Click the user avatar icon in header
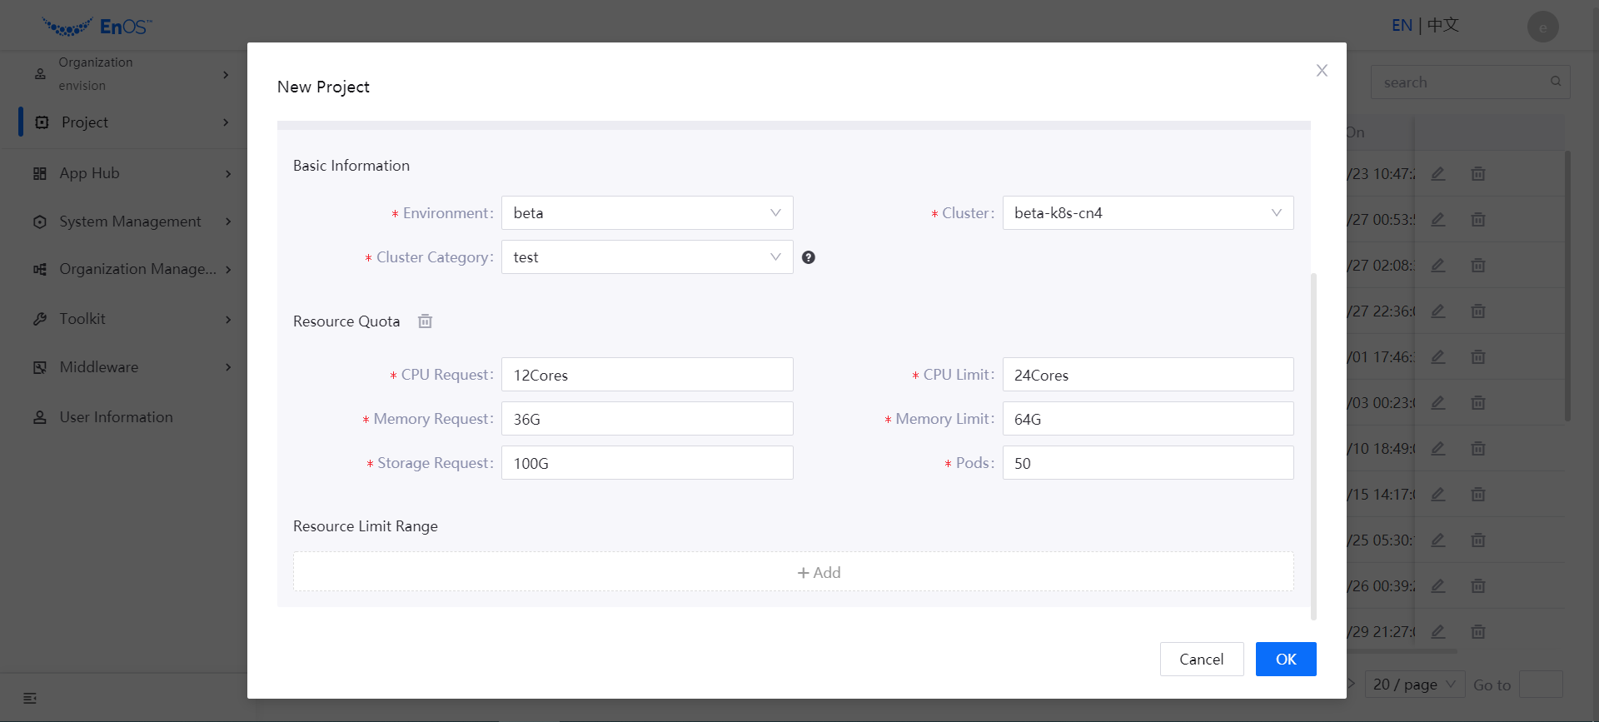 [1542, 27]
